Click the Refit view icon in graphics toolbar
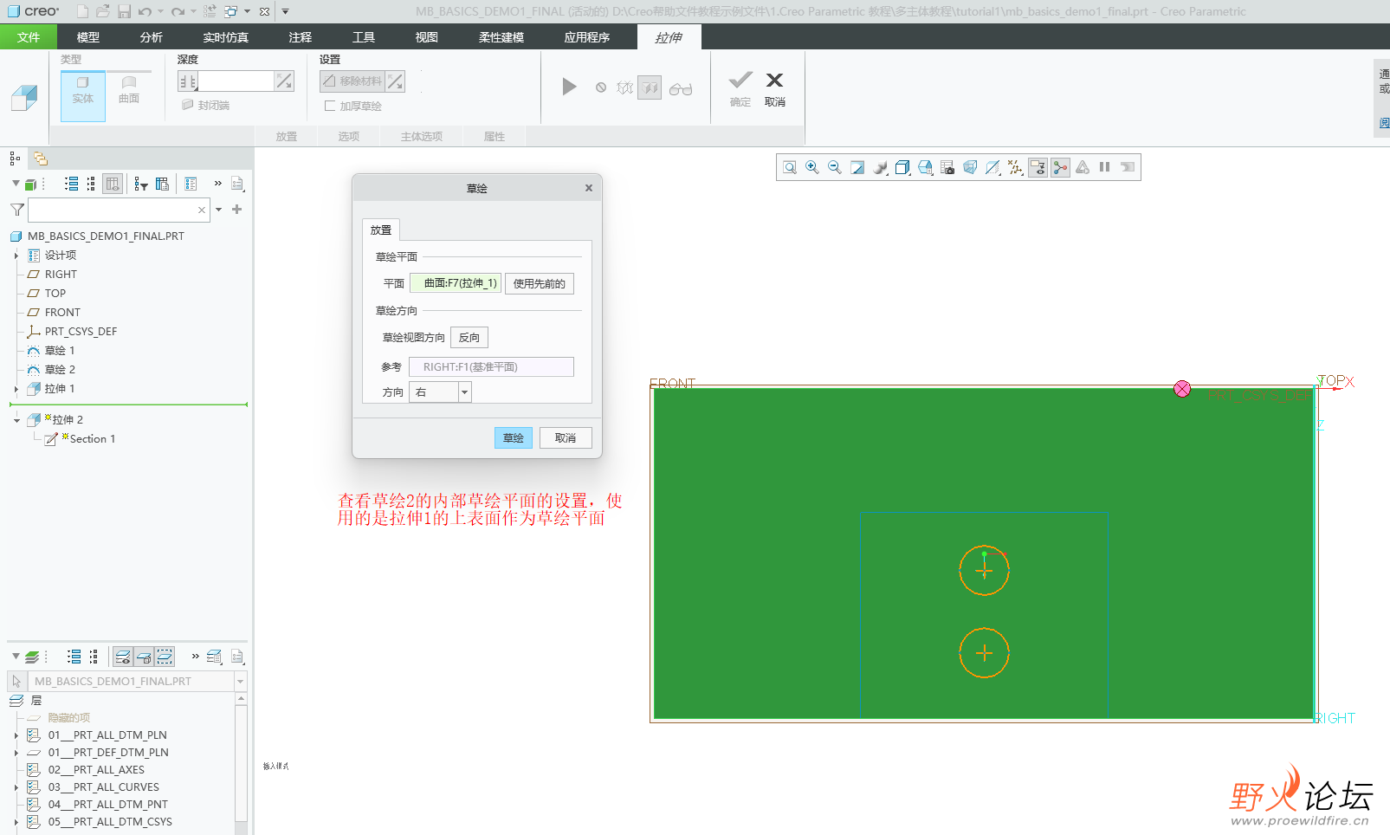 coord(790,167)
